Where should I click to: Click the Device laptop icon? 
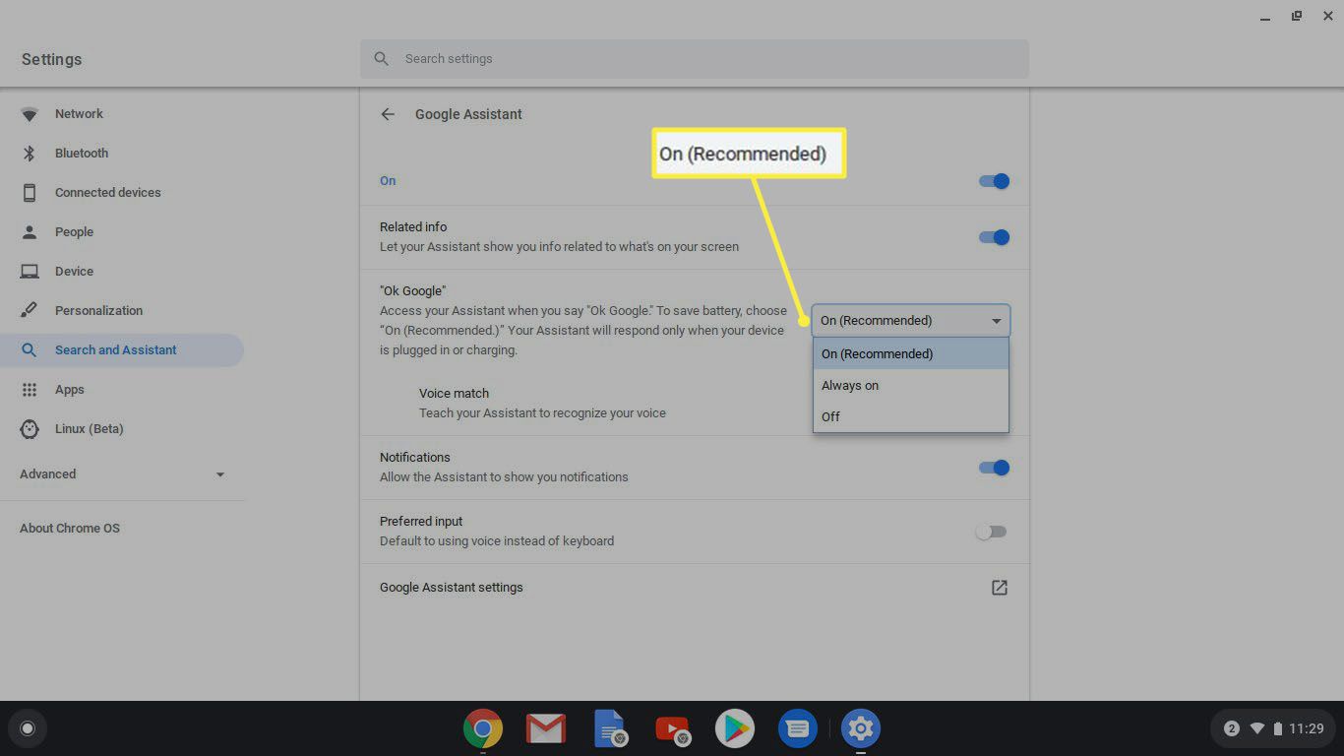[30, 272]
